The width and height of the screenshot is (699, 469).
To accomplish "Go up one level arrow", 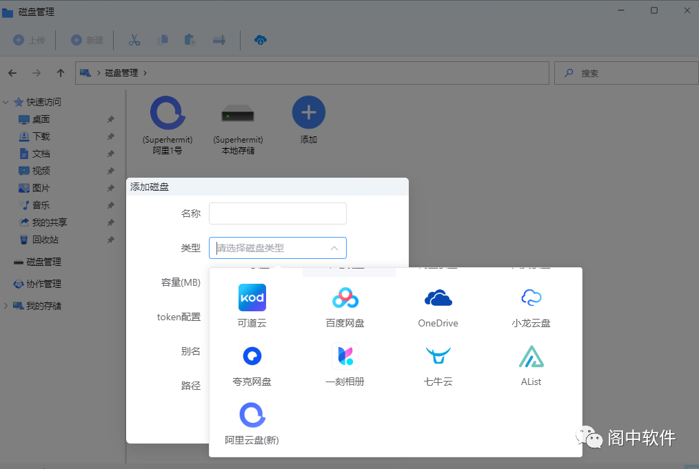I will [61, 73].
